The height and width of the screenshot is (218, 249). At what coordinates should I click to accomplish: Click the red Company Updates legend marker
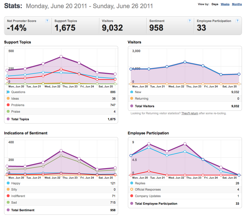tap(132, 196)
